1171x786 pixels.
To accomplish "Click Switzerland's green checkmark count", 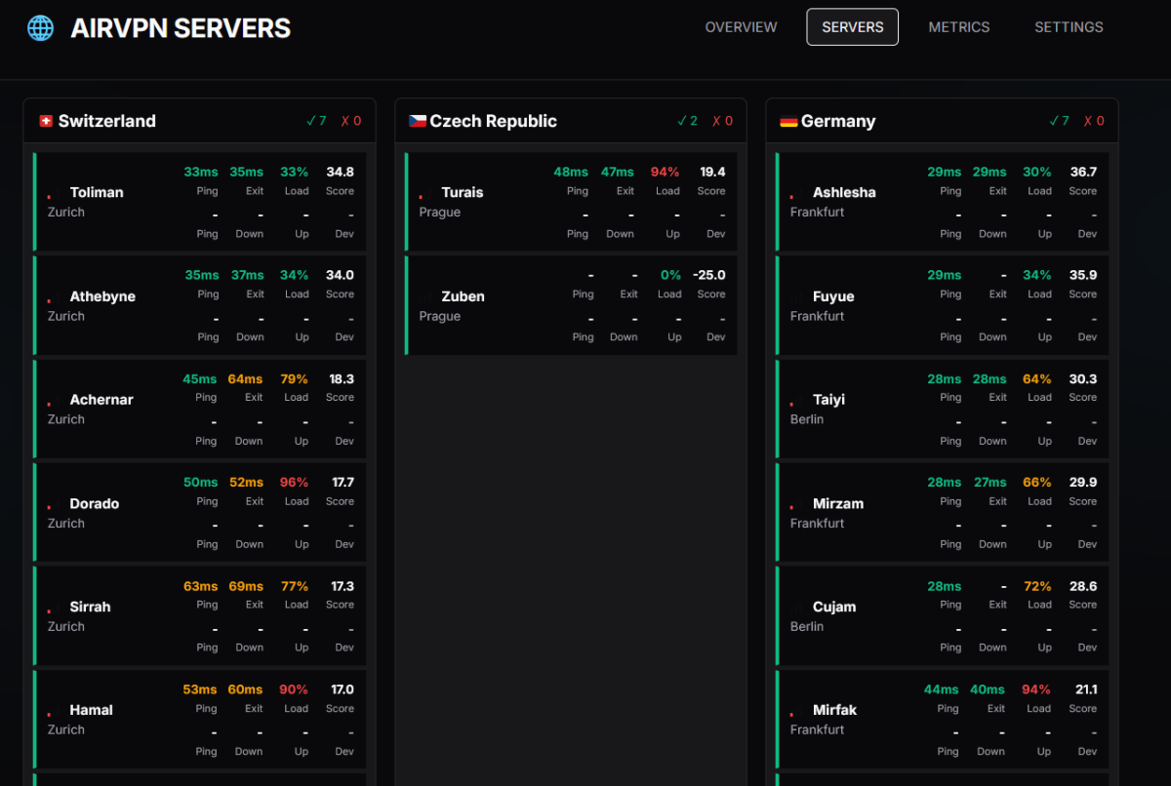I will [316, 121].
